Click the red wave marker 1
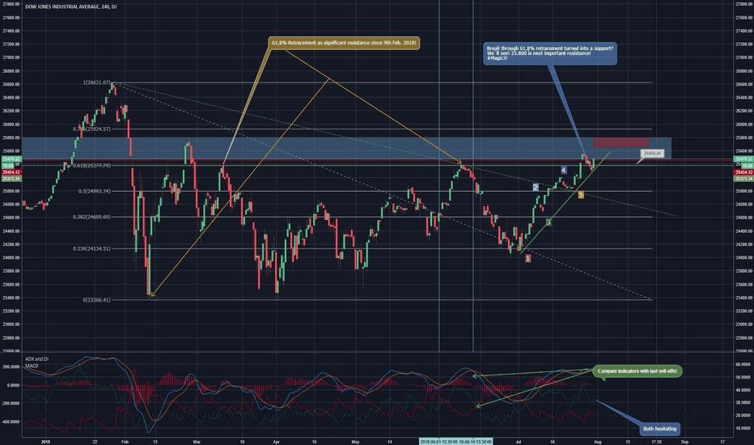The image size is (754, 445). pos(527,258)
